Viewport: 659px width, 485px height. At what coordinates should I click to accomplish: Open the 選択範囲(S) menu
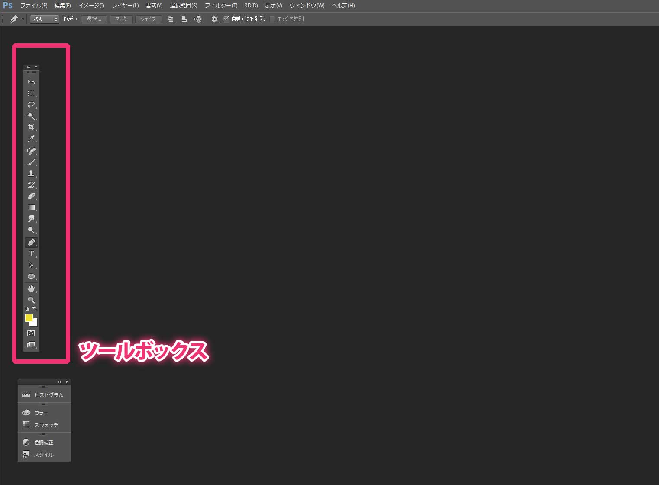pos(184,6)
